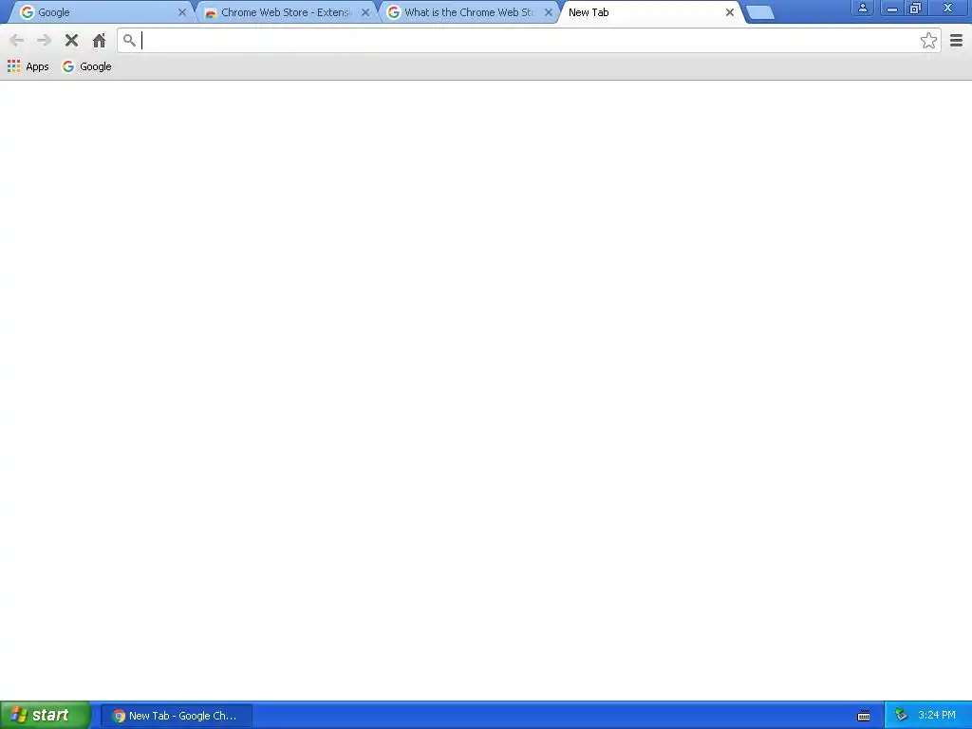Click the search magnifier in address bar
This screenshot has width=972, height=729.
tap(129, 41)
